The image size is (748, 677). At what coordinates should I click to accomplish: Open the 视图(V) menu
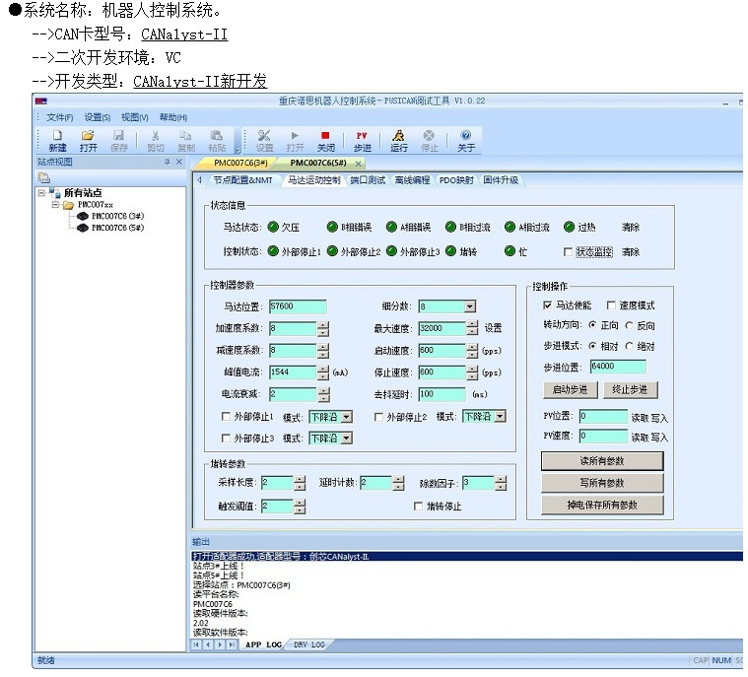(135, 117)
